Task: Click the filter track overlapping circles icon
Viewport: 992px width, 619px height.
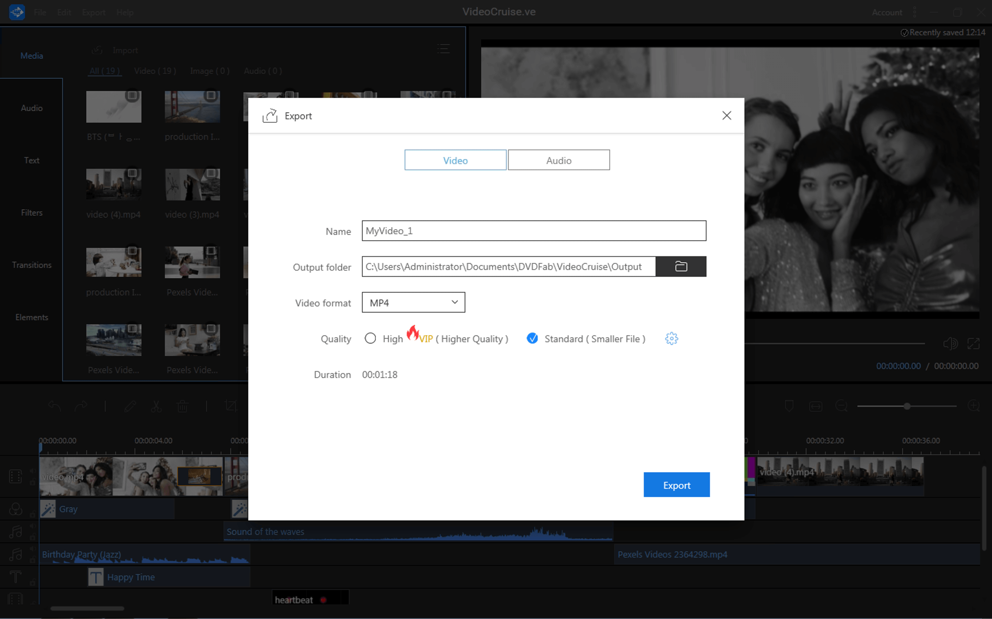Action: [x=16, y=509]
